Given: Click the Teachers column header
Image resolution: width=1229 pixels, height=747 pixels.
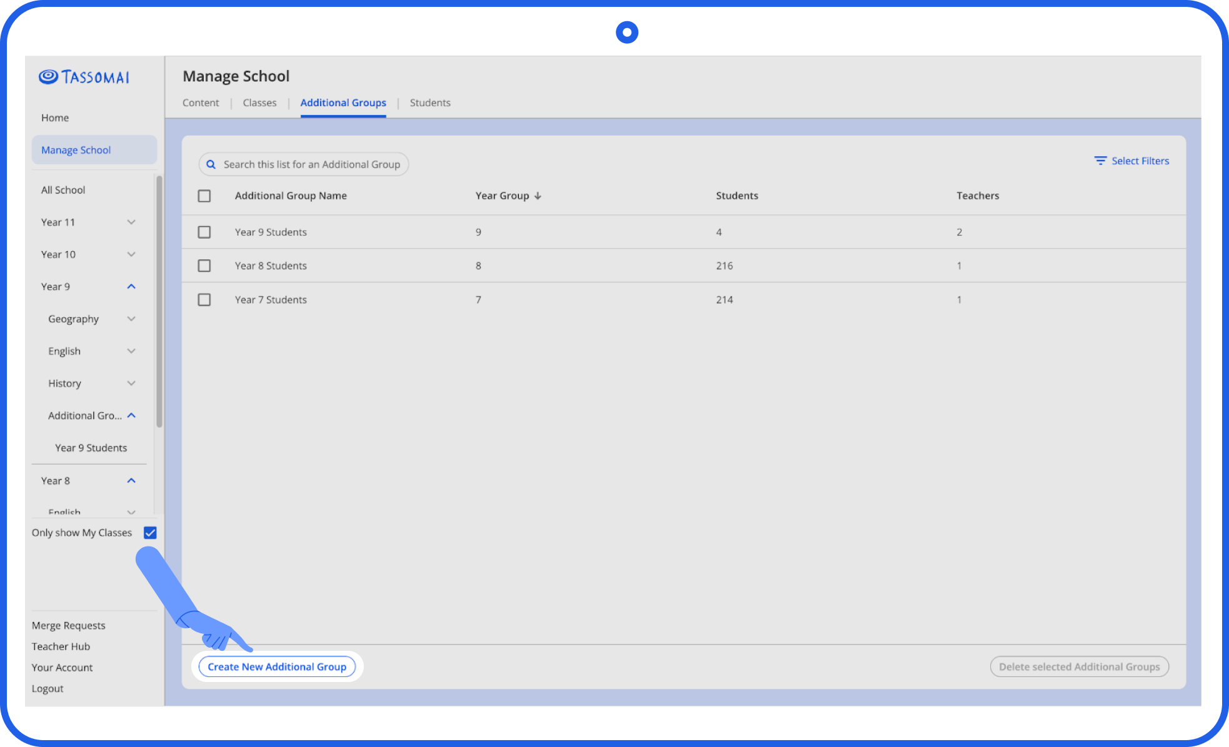Looking at the screenshot, I should tap(978, 195).
